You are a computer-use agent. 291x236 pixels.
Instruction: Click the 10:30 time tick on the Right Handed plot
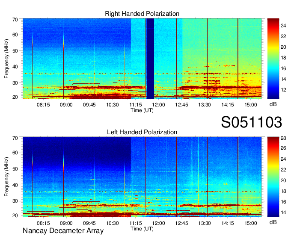point(113,105)
